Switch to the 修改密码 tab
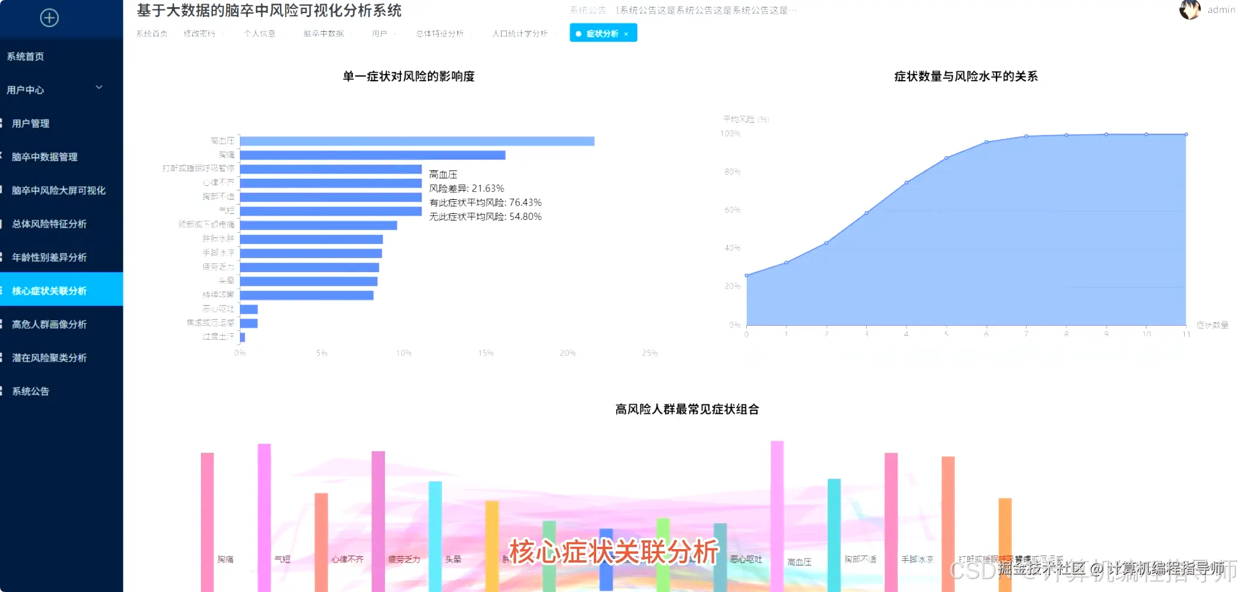 tap(199, 34)
